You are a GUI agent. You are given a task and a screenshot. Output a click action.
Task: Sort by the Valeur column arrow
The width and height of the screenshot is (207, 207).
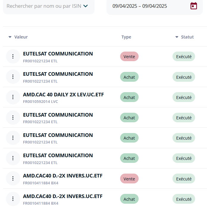[x=10, y=37]
